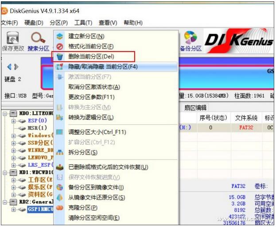
Task: Expand the 工作区 partition node
Action: click(13, 180)
